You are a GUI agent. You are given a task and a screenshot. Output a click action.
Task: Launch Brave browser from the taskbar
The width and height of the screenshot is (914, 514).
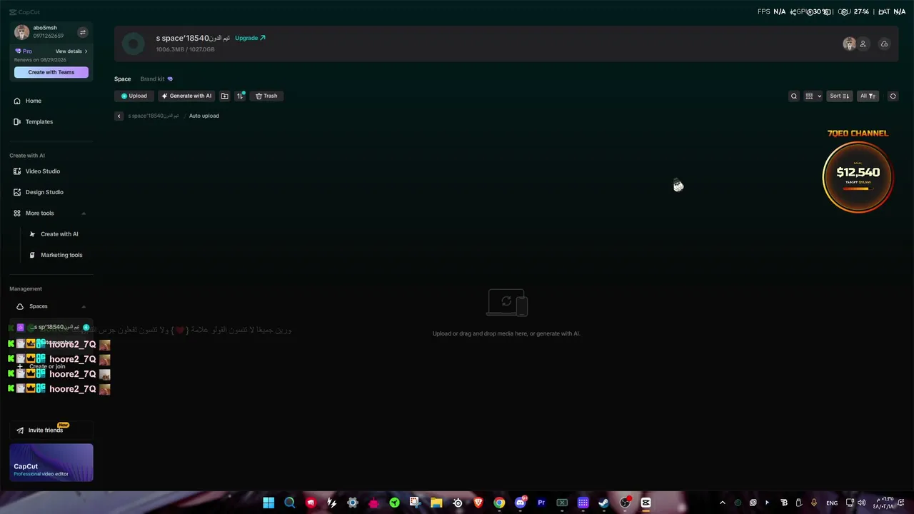tap(478, 503)
